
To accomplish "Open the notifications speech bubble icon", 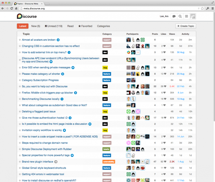I will (x=174, y=16).
